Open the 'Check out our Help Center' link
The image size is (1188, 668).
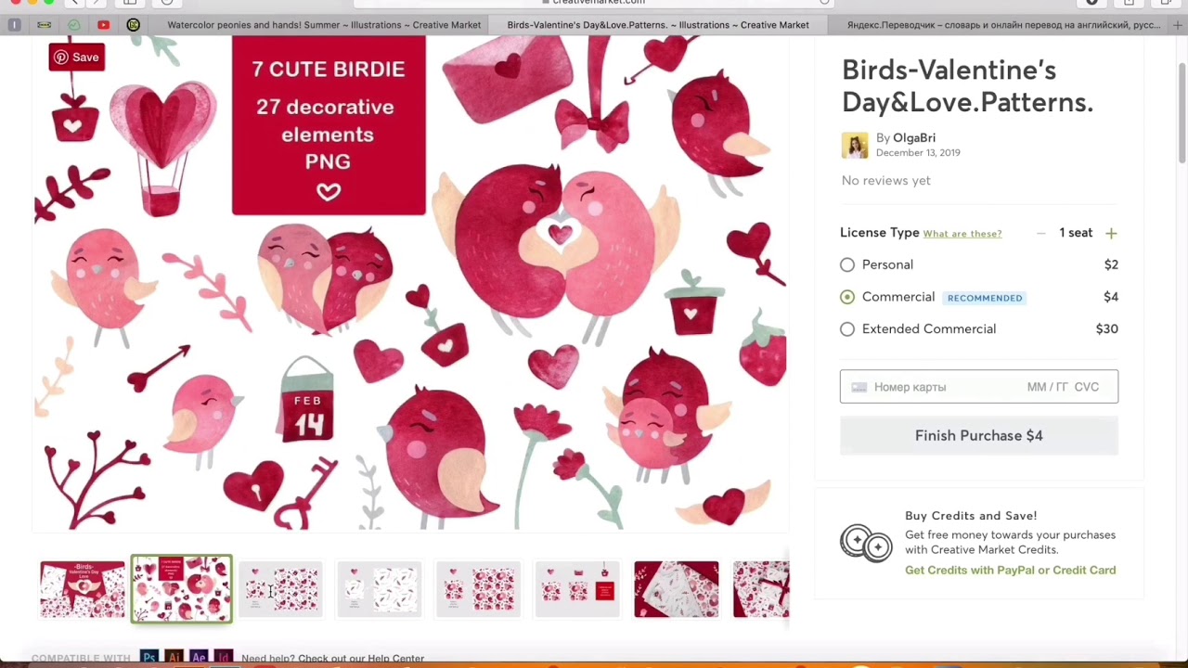(x=361, y=659)
